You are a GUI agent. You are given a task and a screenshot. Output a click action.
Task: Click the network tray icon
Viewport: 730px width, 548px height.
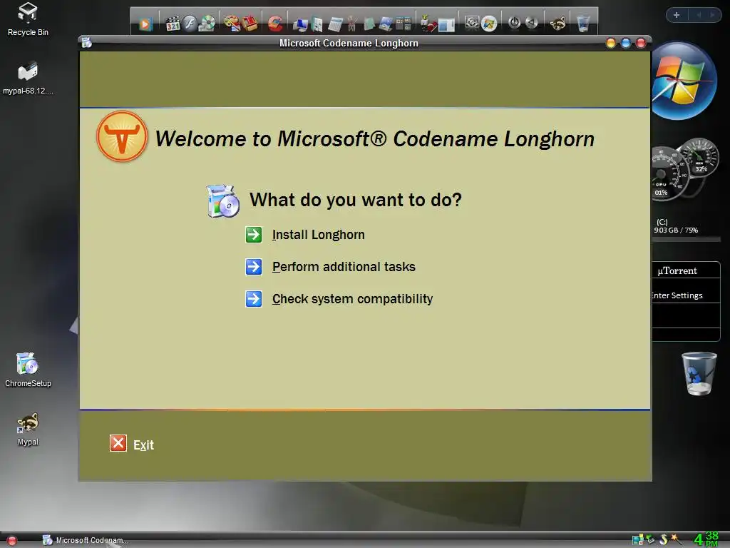637,540
